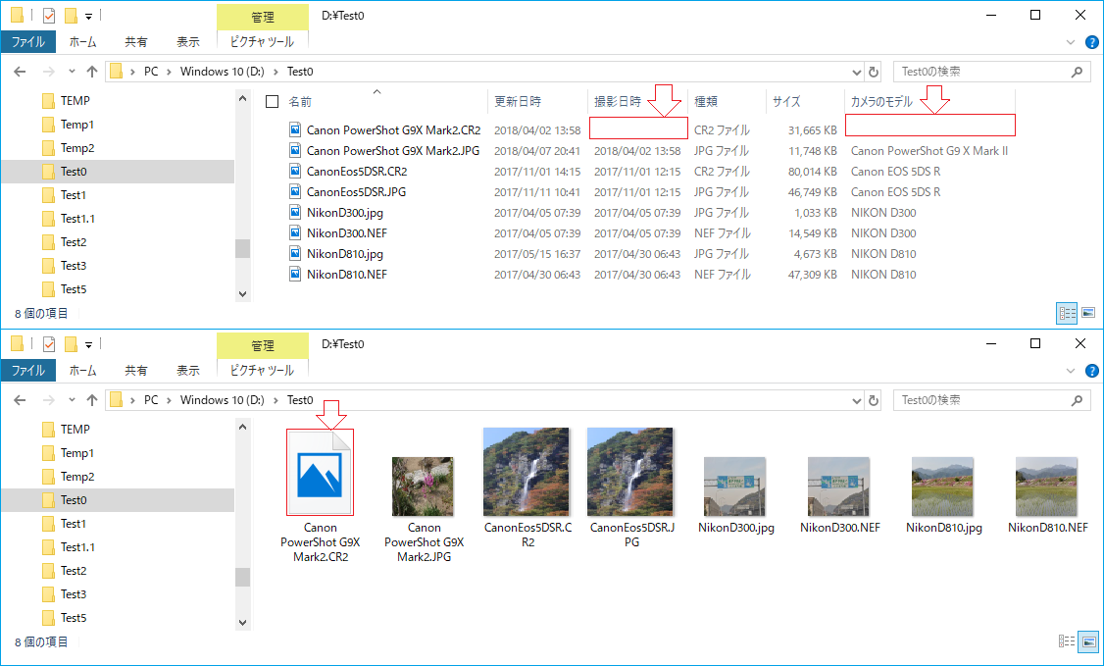Switch bottom window to large icons view
This screenshot has width=1104, height=666.
[1088, 641]
